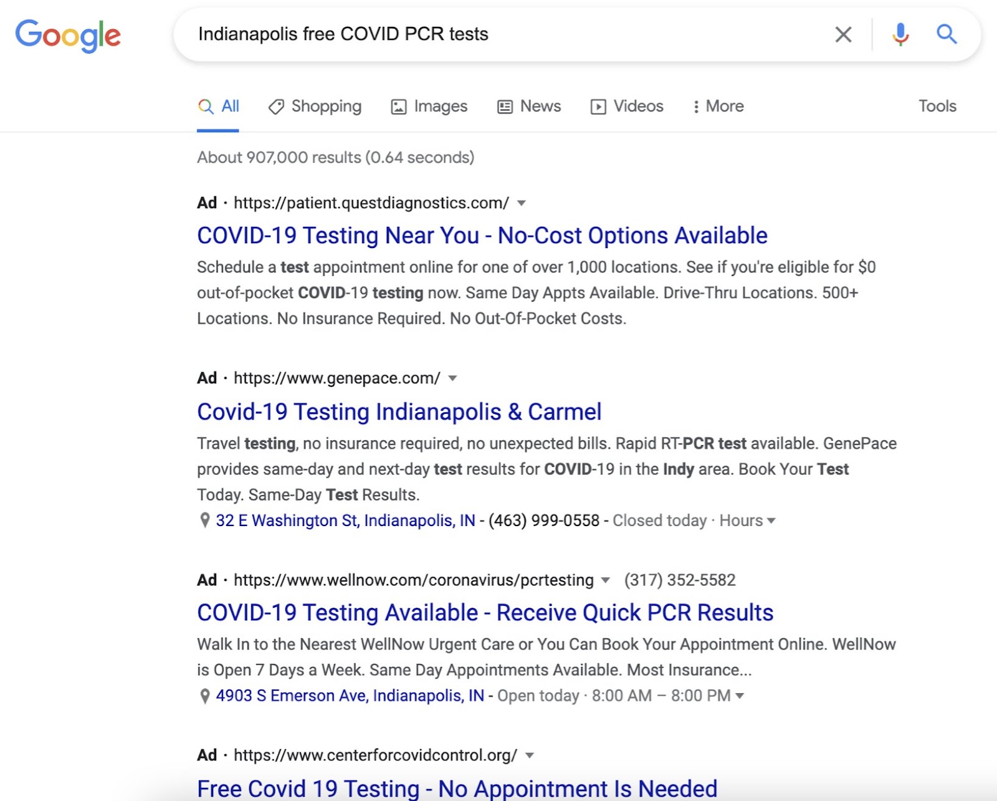Click the https://www.centerforcovidcontrol.org/ URL text

coord(376,755)
